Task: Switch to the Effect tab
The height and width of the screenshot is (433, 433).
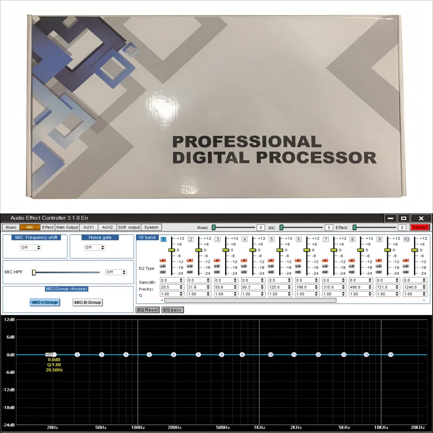Action: [x=48, y=227]
